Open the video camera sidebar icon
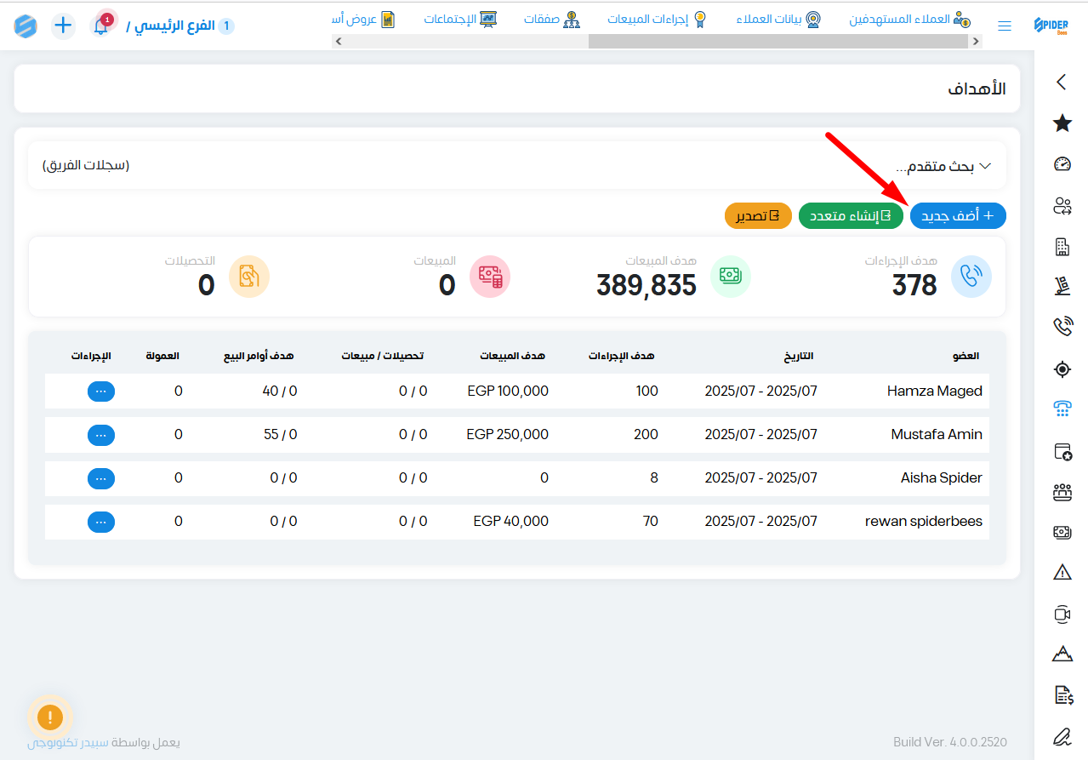 [x=1062, y=614]
